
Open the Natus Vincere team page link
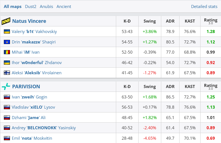[x=29, y=21]
